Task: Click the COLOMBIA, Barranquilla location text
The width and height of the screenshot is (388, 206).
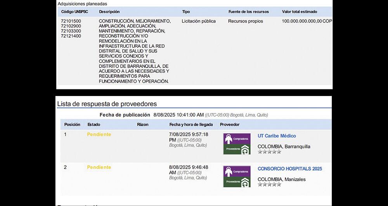Action: tap(284, 147)
